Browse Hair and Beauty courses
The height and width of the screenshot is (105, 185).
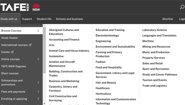106,83
